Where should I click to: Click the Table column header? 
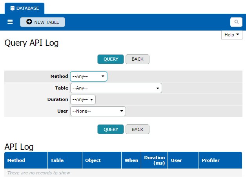coord(65,160)
